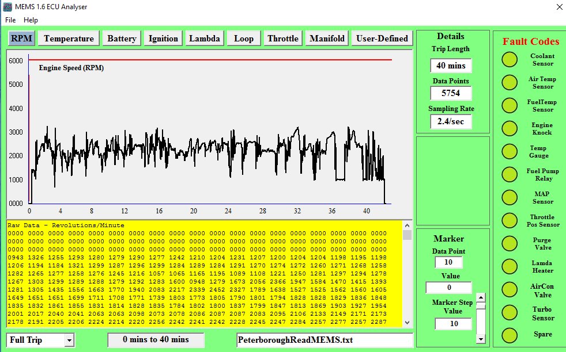Open the User-Defined tab
This screenshot has height=352, width=566.
(x=382, y=38)
